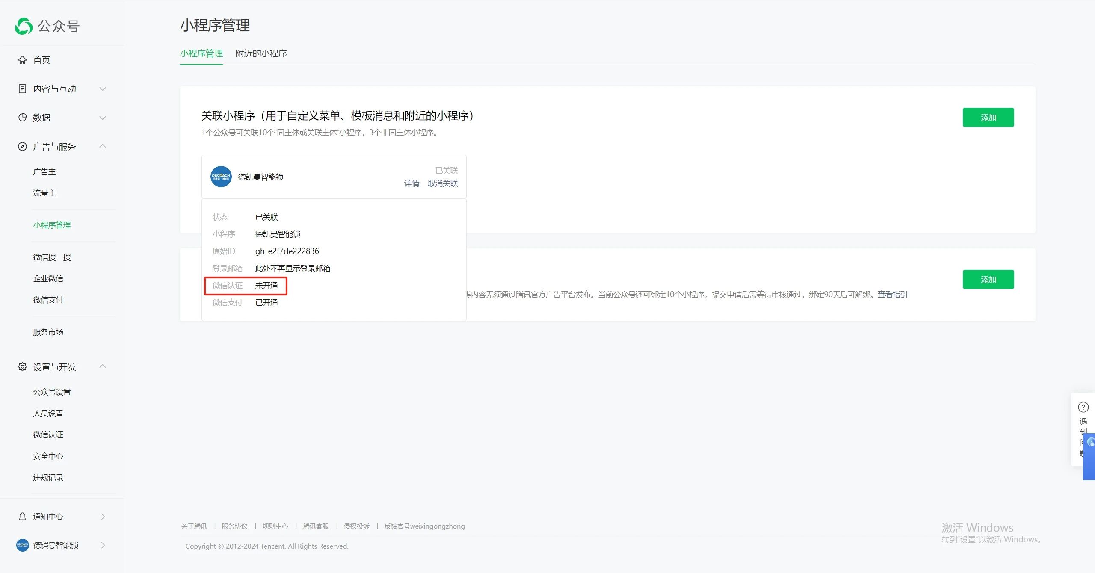Image resolution: width=1095 pixels, height=573 pixels.
Task: Open 微信支付 in the sidebar
Action: point(48,300)
